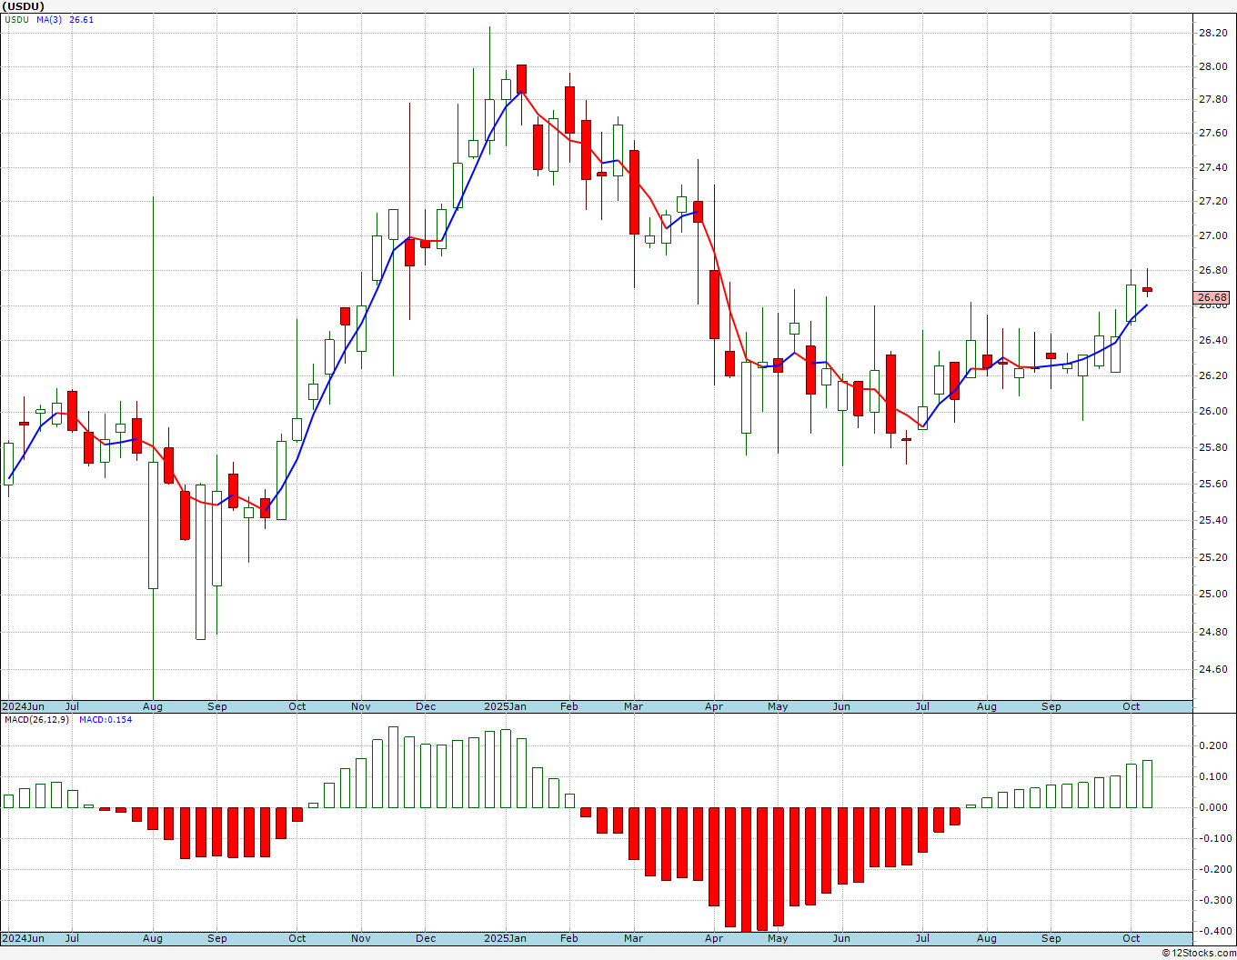This screenshot has height=960, width=1237.
Task: Click the latest red candlestick near 26.68
Action: point(1148,289)
